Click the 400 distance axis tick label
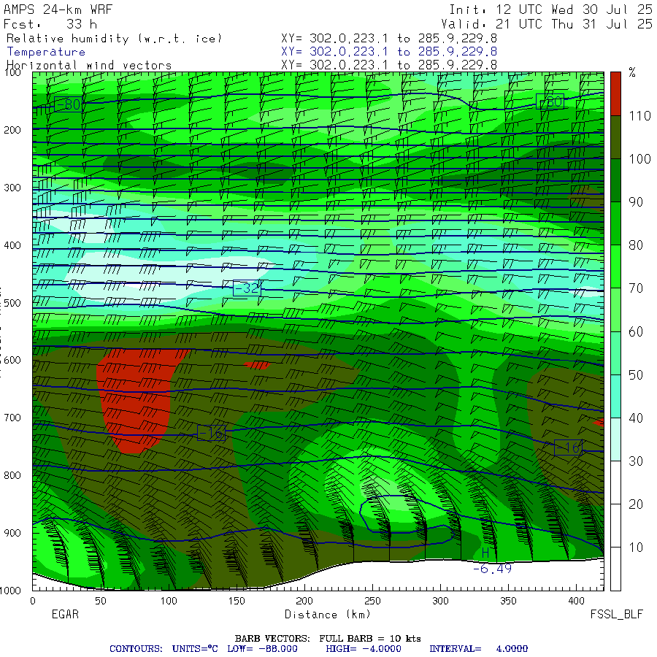 (577, 601)
